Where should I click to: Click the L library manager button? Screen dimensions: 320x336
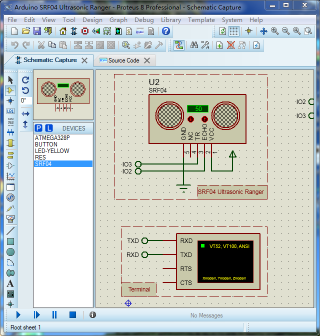coord(49,128)
